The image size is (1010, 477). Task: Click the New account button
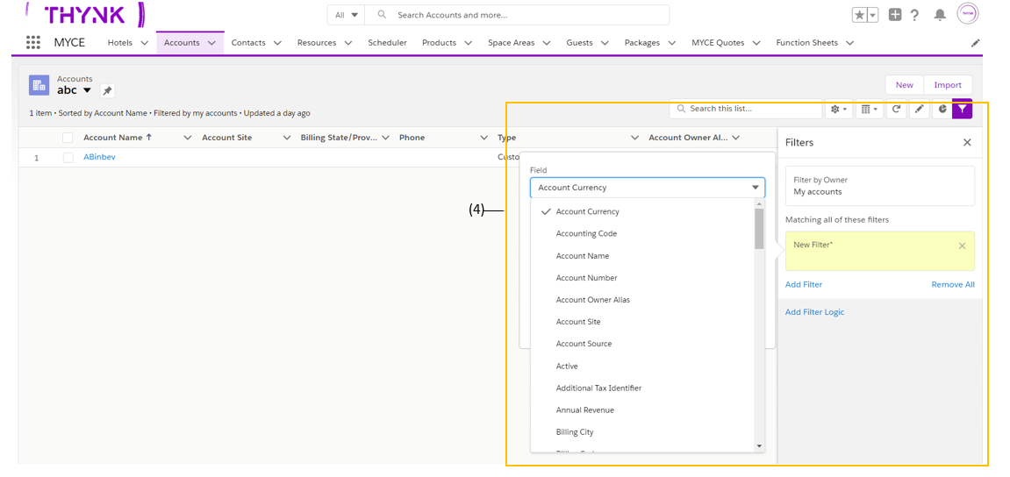tap(905, 85)
